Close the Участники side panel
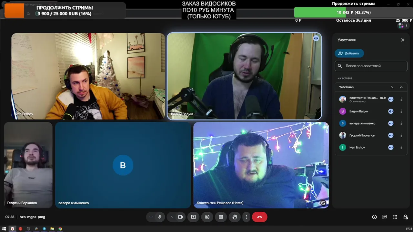 click(403, 40)
